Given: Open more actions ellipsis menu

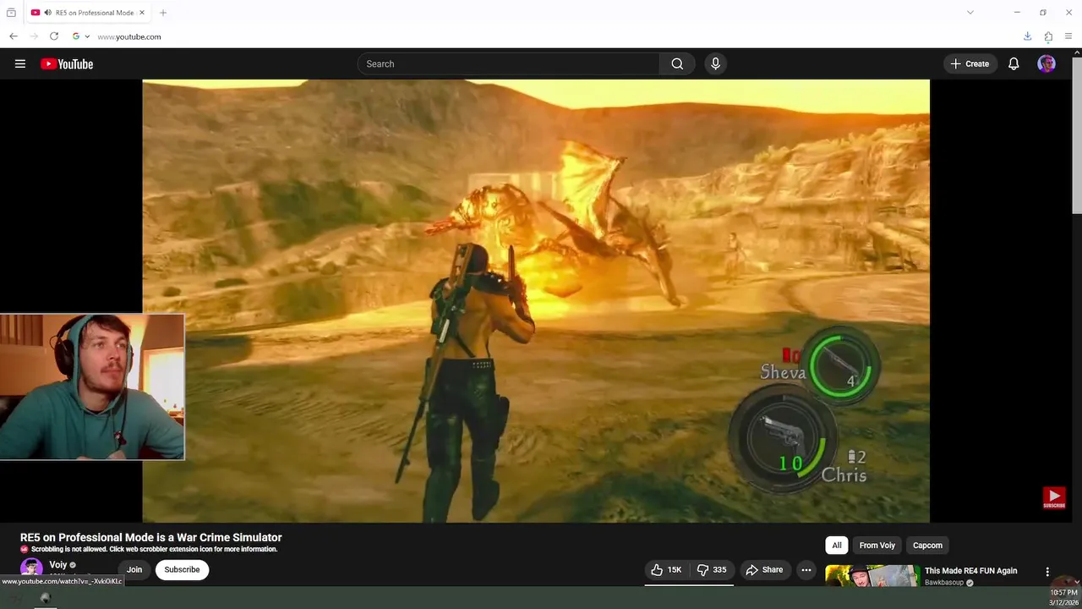Looking at the screenshot, I should click(806, 569).
